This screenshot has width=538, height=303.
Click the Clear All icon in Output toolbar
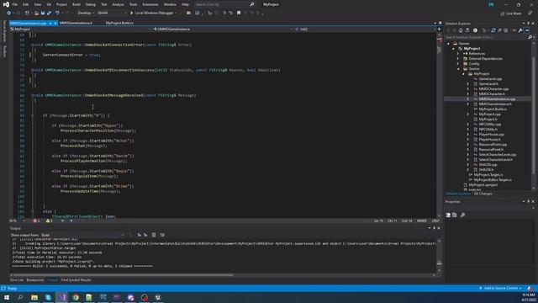coord(154,235)
